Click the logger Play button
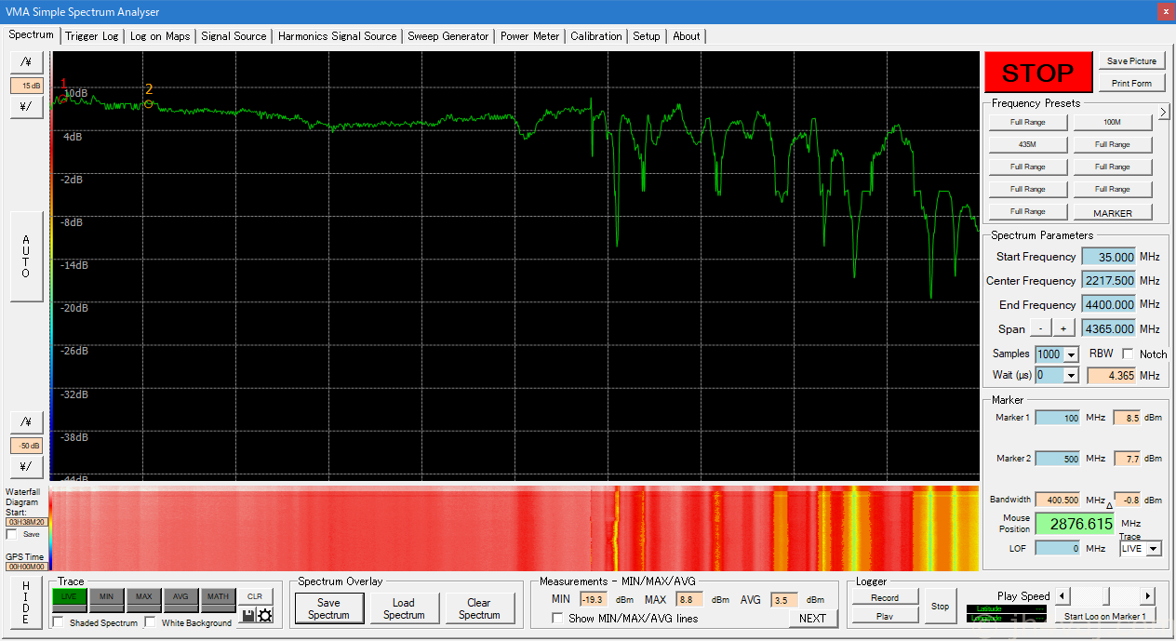Image resolution: width=1176 pixels, height=641 pixels. coord(885,616)
